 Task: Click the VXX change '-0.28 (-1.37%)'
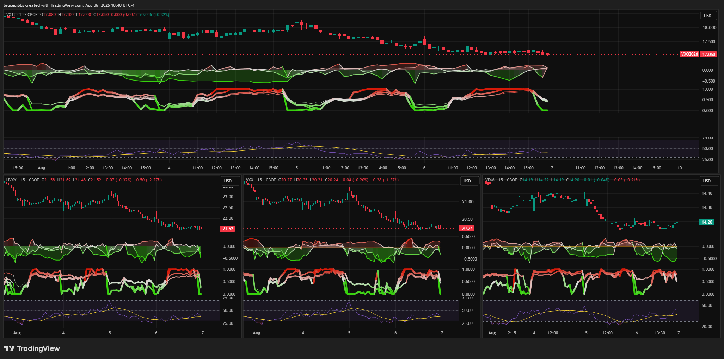[385, 180]
